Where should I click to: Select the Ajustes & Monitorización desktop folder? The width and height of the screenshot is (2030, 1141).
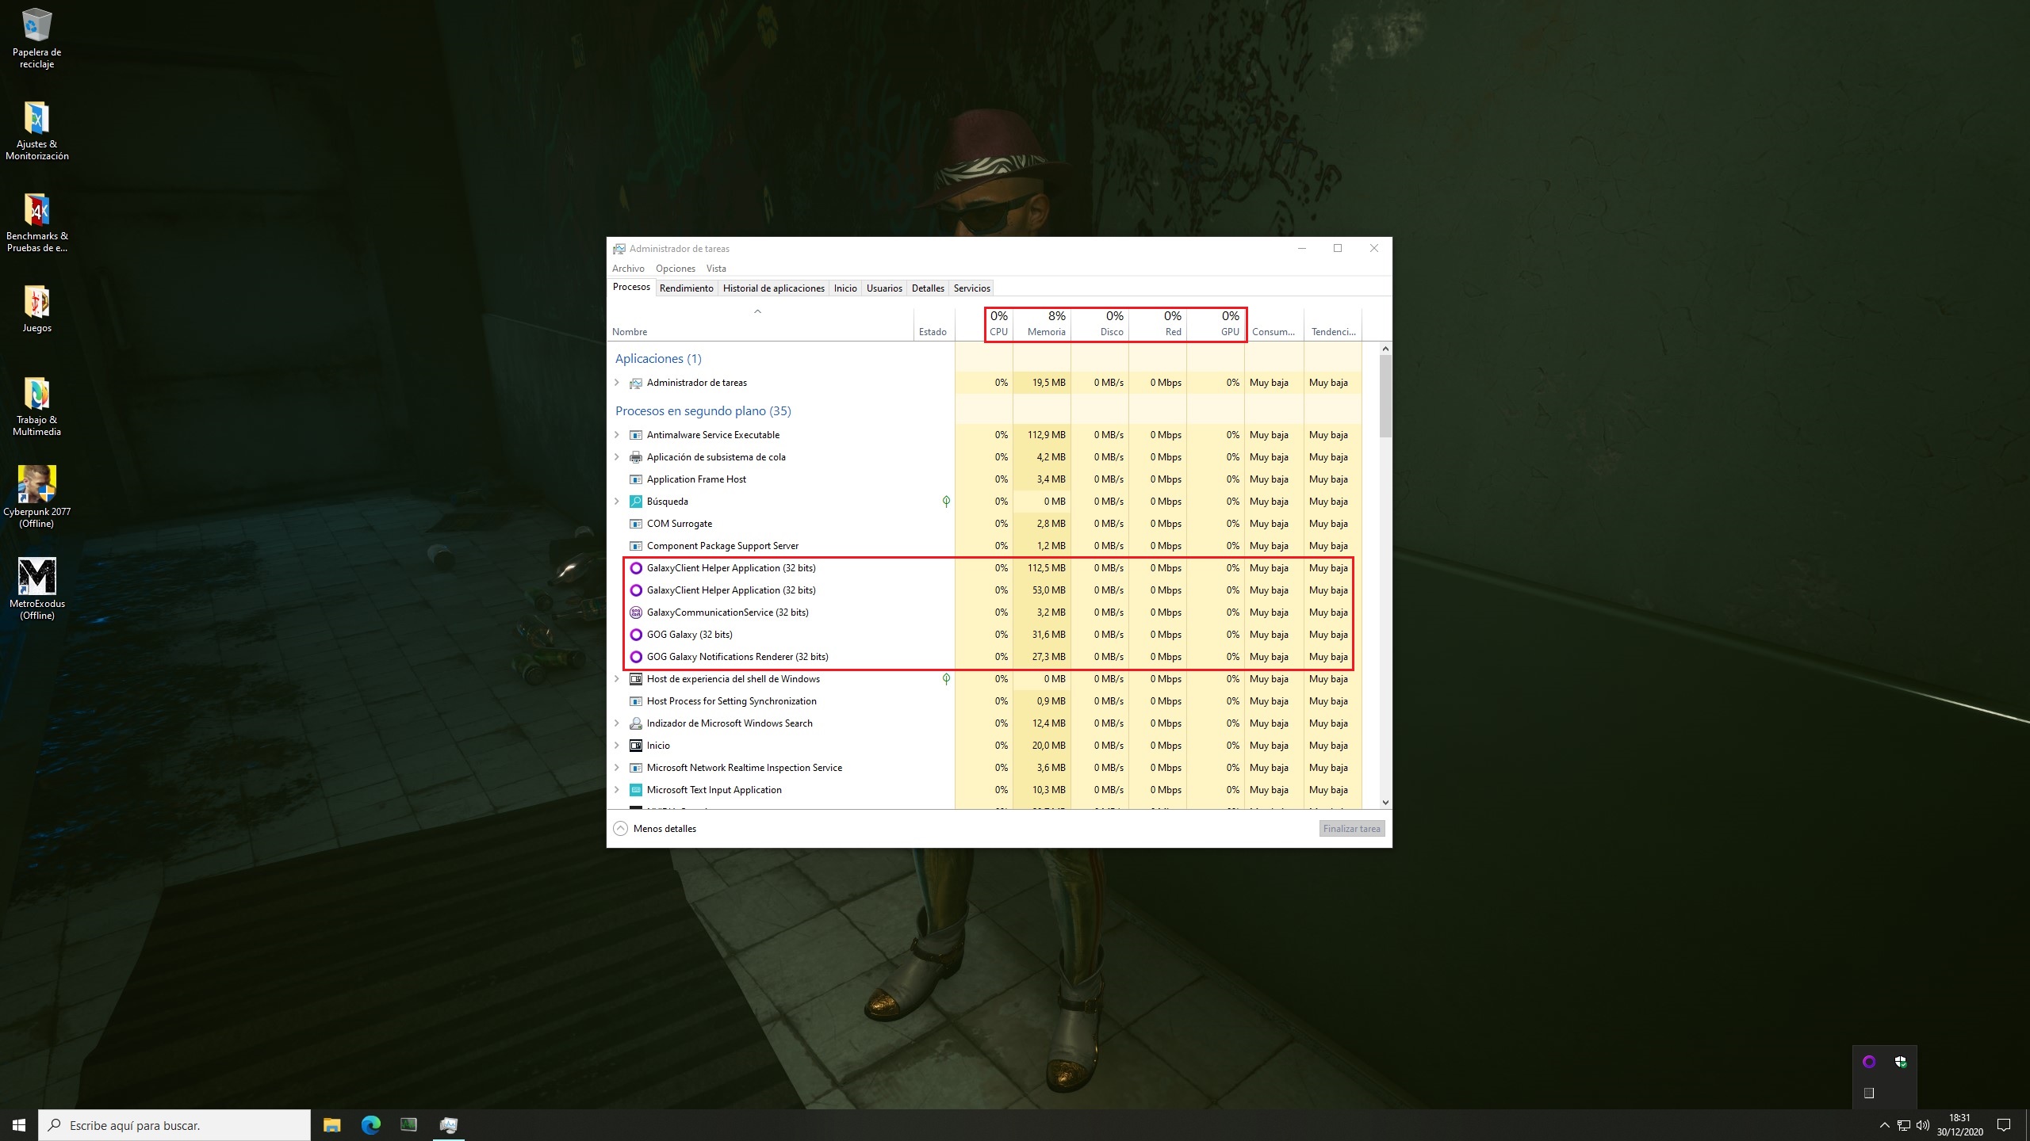pos(36,131)
